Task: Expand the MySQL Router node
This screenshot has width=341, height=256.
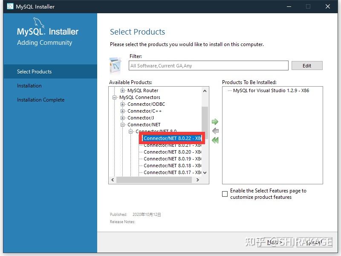Action: [x=123, y=90]
